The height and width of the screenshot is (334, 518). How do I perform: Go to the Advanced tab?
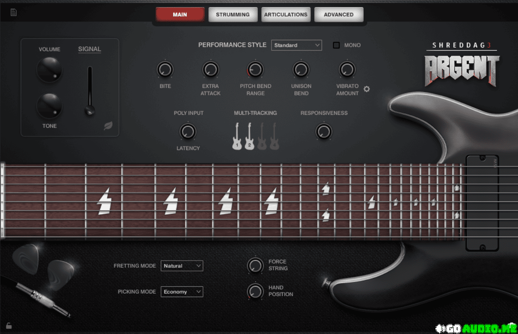[x=339, y=15]
